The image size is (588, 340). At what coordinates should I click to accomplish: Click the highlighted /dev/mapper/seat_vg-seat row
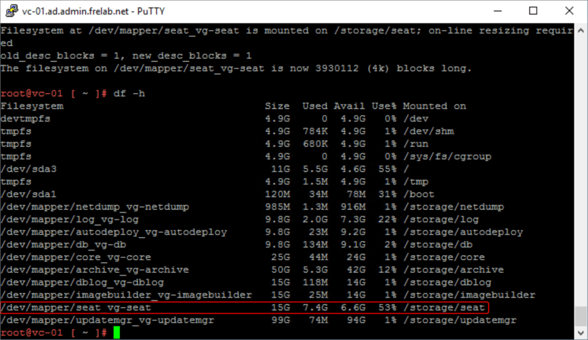pos(244,308)
